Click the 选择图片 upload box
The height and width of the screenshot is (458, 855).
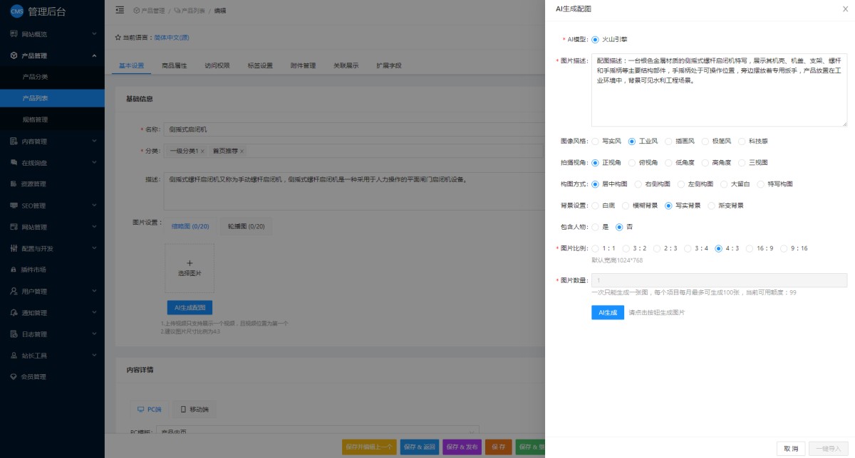190,268
